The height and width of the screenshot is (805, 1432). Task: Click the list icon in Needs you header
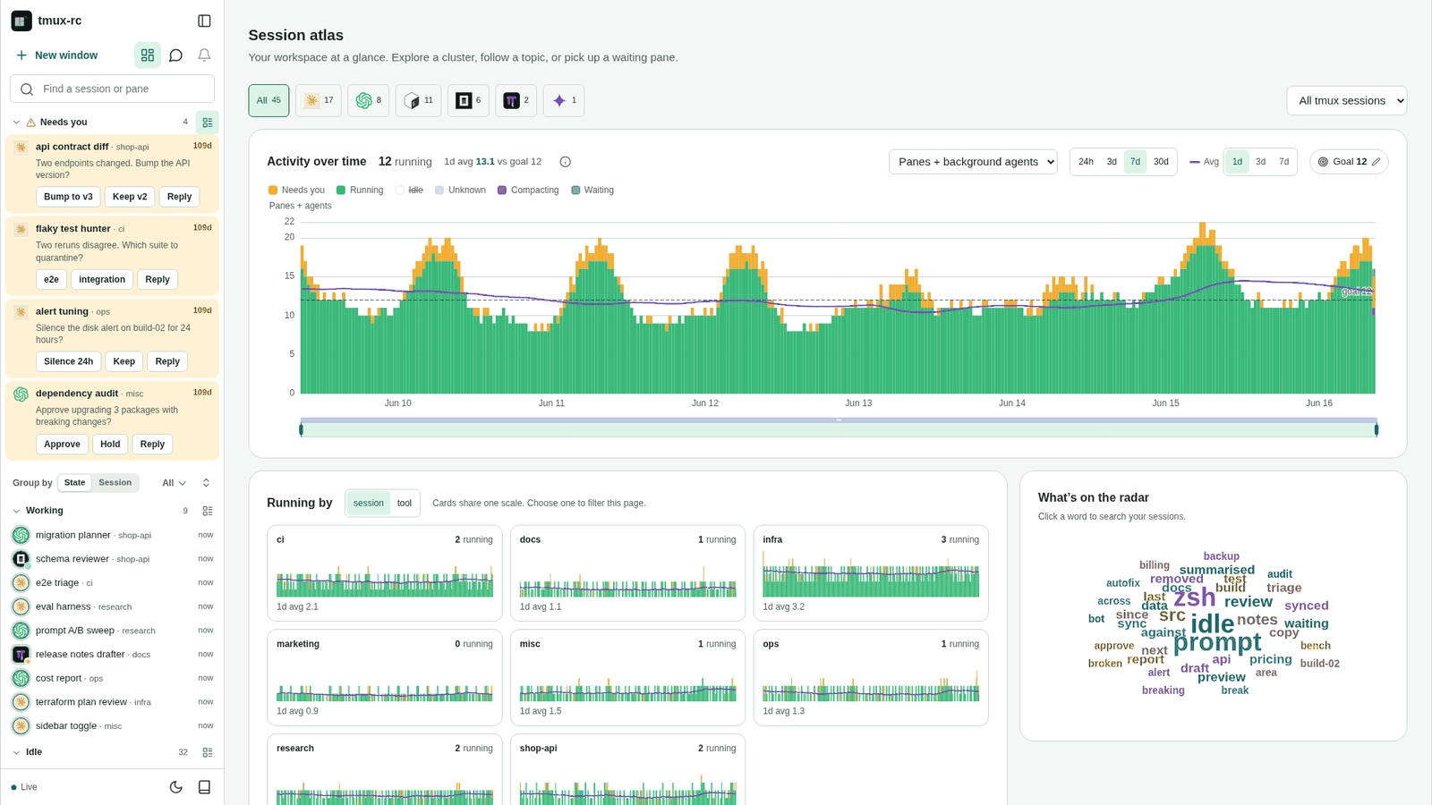[x=208, y=123]
